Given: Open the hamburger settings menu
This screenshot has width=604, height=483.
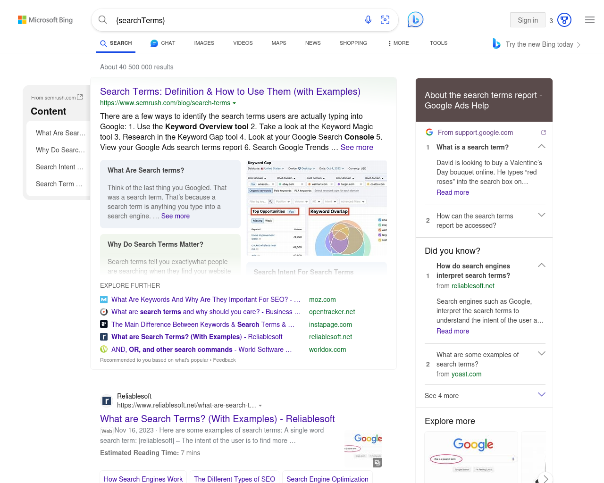Looking at the screenshot, I should coord(589,20).
